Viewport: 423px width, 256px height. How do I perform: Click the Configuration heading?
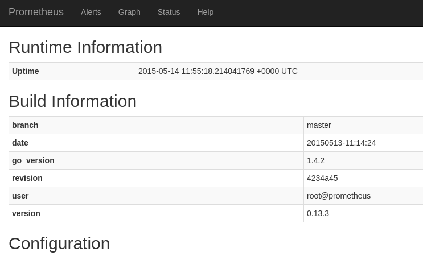[59, 243]
